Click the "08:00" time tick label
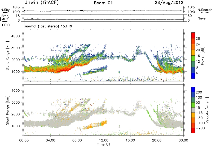The height and width of the screenshot is (146, 212). pyautogui.click(x=77, y=140)
